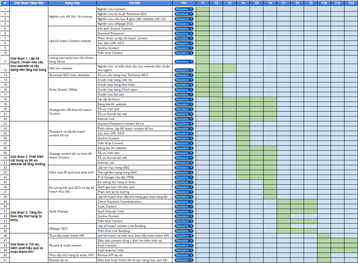
Task: Click the Giai đoạn | Mục tiêu header
Action: (29, 3)
